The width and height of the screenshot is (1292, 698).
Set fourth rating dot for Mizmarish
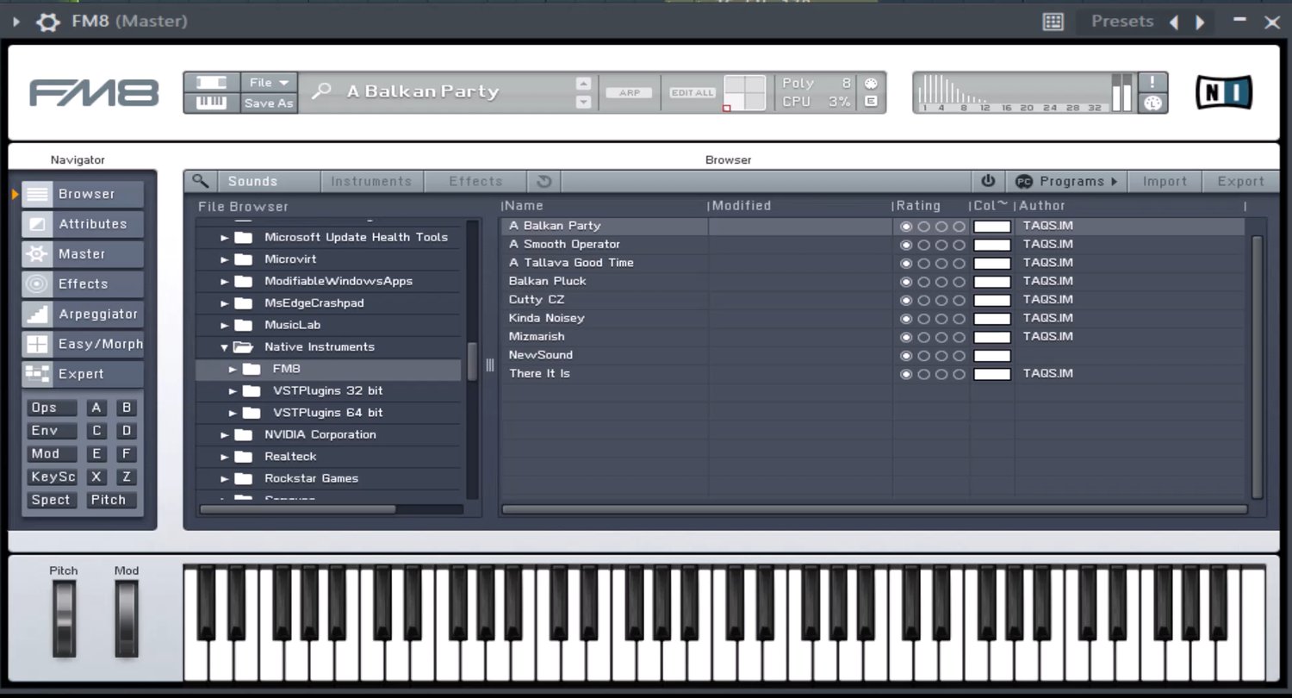(960, 337)
